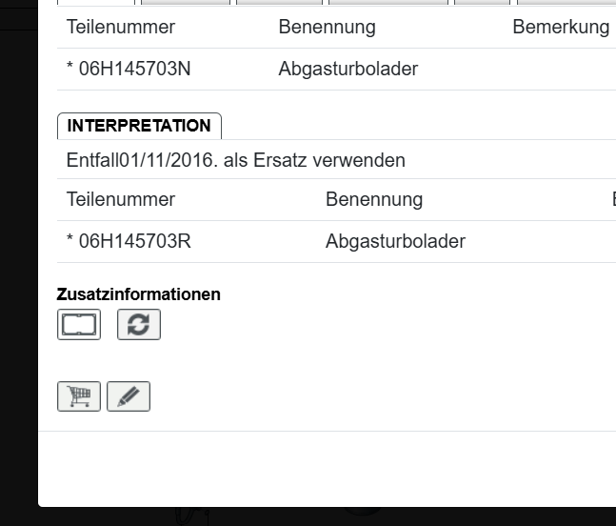Open the pencil edit button
The image size is (616, 526).
(129, 395)
